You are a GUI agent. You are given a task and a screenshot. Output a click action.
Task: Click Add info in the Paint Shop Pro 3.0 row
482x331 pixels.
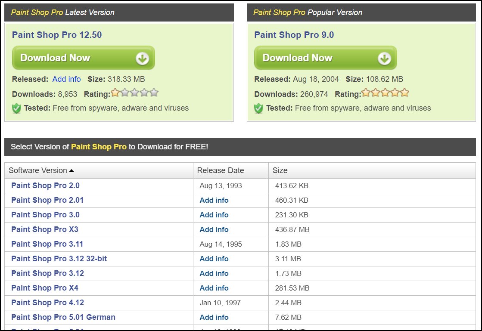(214, 215)
